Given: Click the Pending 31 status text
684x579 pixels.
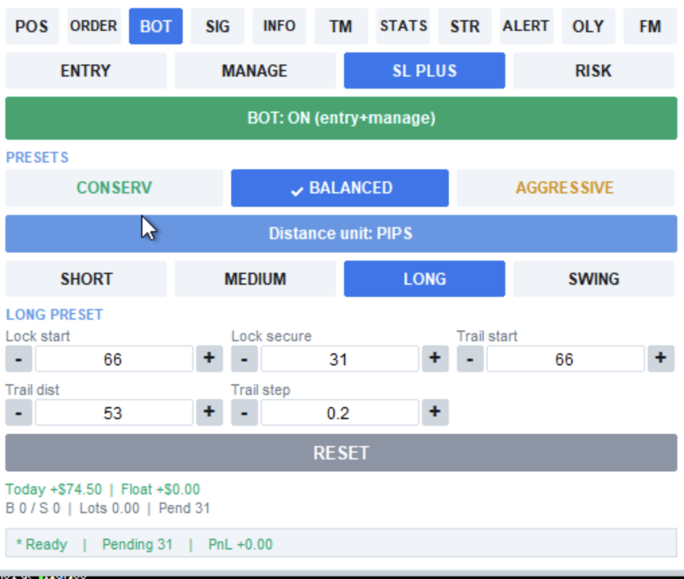Looking at the screenshot, I should click(138, 545).
